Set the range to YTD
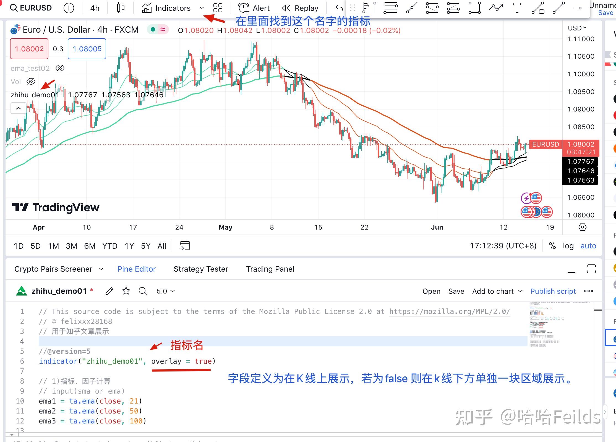616x442 pixels. pos(110,246)
